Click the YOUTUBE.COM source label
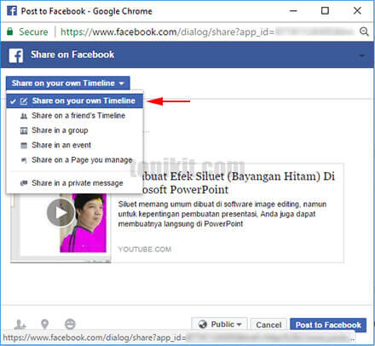 (x=145, y=250)
